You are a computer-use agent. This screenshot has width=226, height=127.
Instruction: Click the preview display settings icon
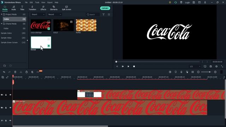205,66
